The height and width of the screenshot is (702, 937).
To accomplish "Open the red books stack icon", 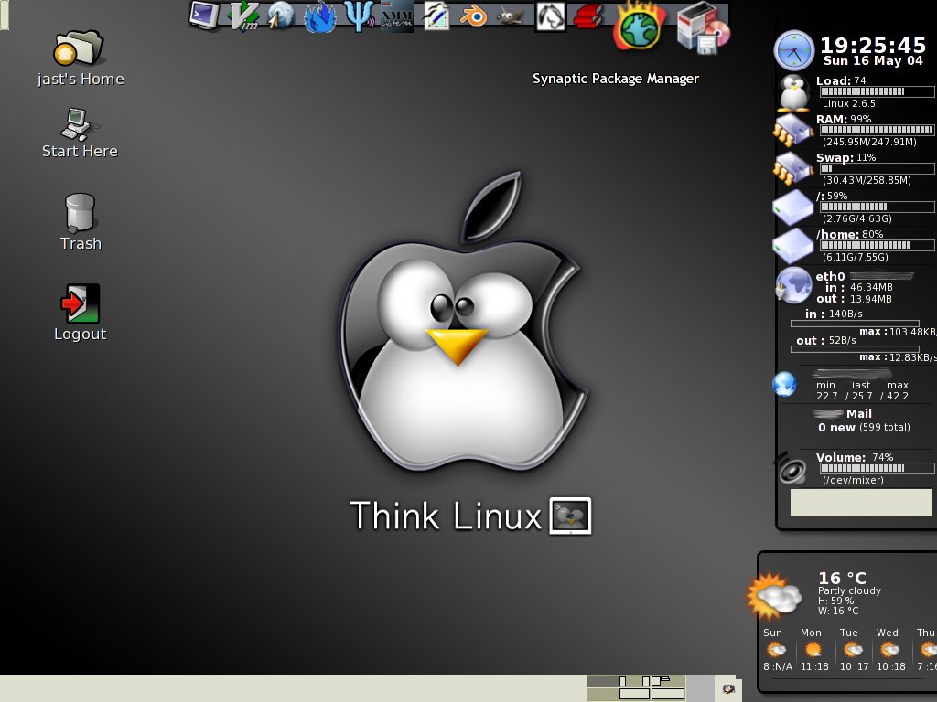I will [x=588, y=16].
